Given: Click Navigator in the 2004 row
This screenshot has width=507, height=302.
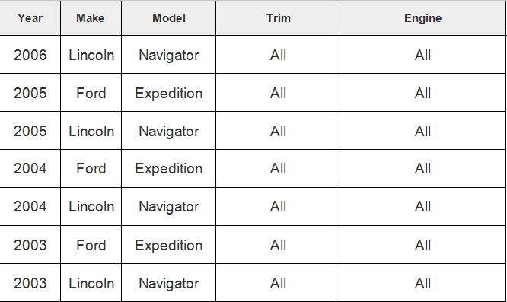Looking at the screenshot, I should point(169,206).
